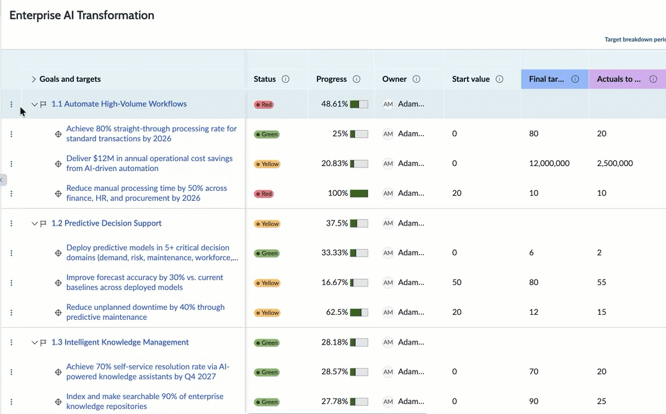The height and width of the screenshot is (414, 666).
Task: Open the left side panel collapse handle
Action: coord(3,180)
